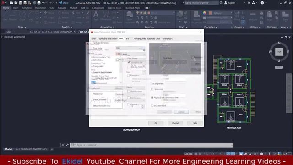Click the Save icon in Quick Access toolbar
The height and width of the screenshot is (165, 293).
(21, 3)
